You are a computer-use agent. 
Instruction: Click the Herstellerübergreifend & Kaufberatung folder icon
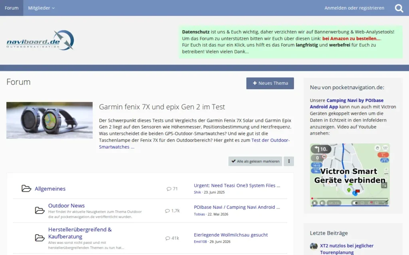[x=40, y=238]
